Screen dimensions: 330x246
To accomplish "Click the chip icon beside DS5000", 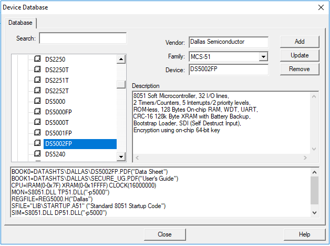I will [x=37, y=101].
